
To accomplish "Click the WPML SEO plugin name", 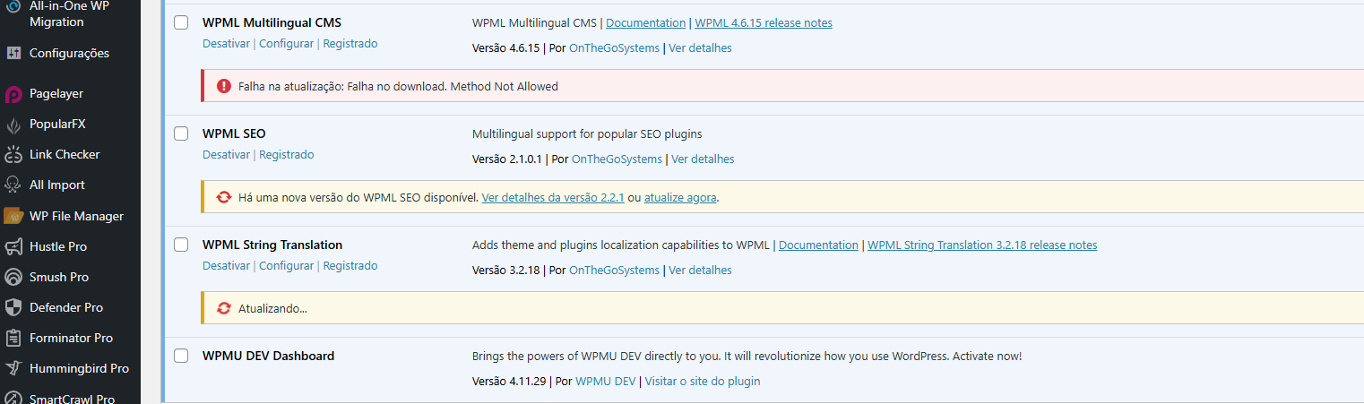I will 234,133.
